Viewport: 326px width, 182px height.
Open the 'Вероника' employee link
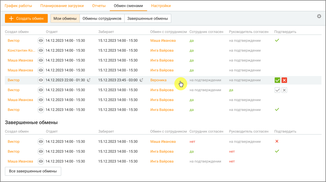click(x=158, y=80)
